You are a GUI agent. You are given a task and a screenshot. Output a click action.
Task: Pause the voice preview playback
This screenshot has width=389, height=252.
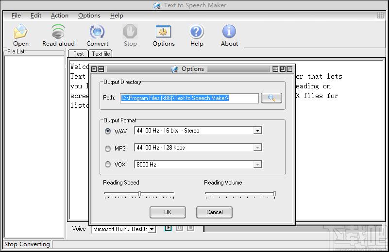point(179,227)
